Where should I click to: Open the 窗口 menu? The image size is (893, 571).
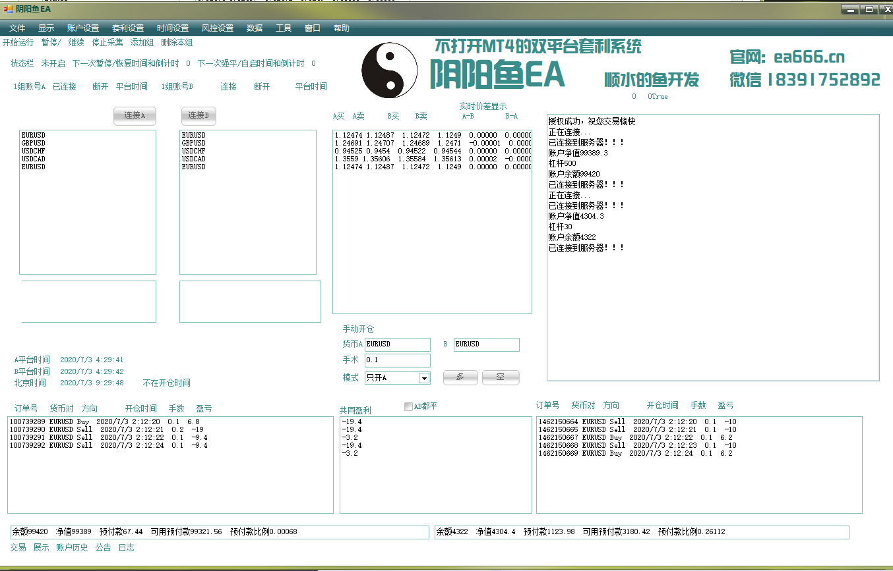coord(313,28)
